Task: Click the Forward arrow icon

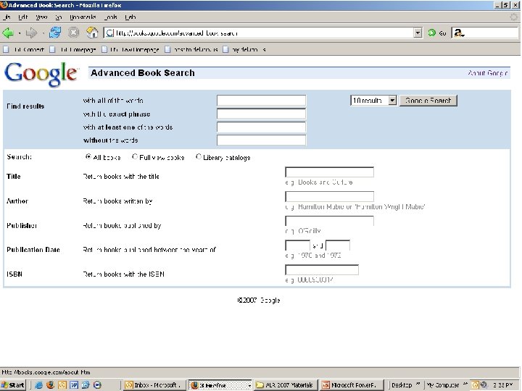Action: tap(31, 33)
